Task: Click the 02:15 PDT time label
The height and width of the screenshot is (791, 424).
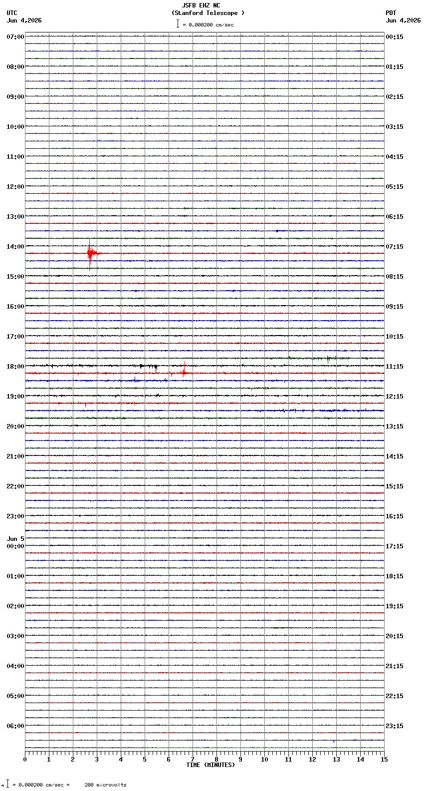Action: 395,97
